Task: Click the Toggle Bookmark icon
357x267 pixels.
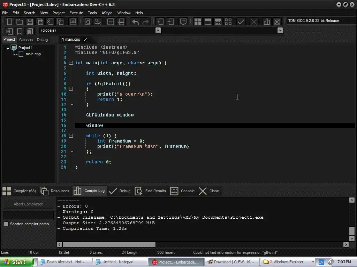Action: click(x=20, y=31)
